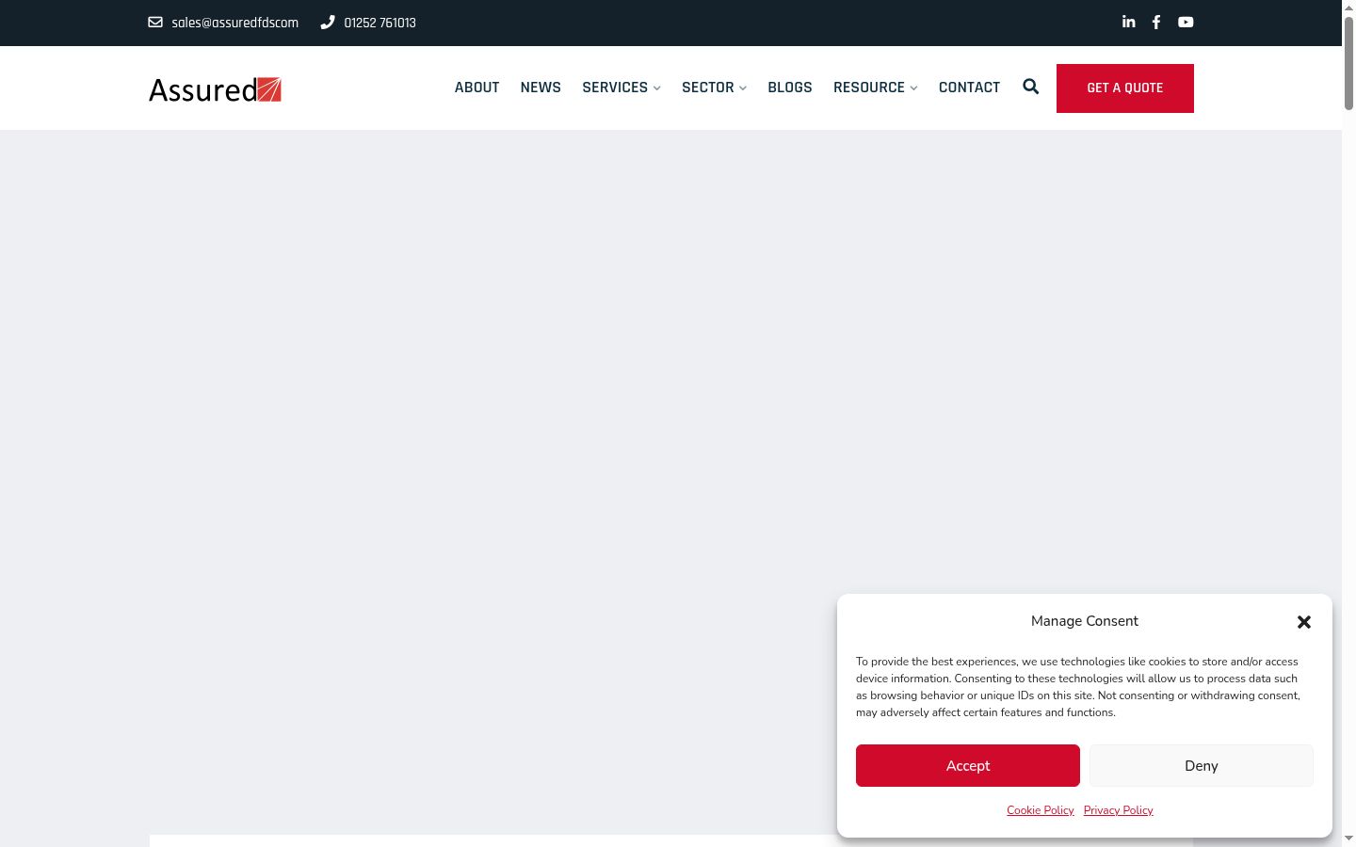Go to the About page
This screenshot has height=847, width=1356.
click(477, 88)
